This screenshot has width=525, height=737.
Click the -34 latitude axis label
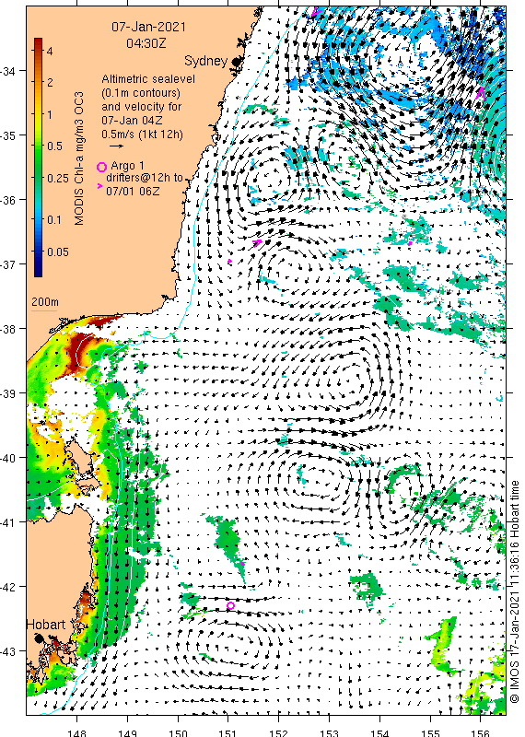[7, 72]
